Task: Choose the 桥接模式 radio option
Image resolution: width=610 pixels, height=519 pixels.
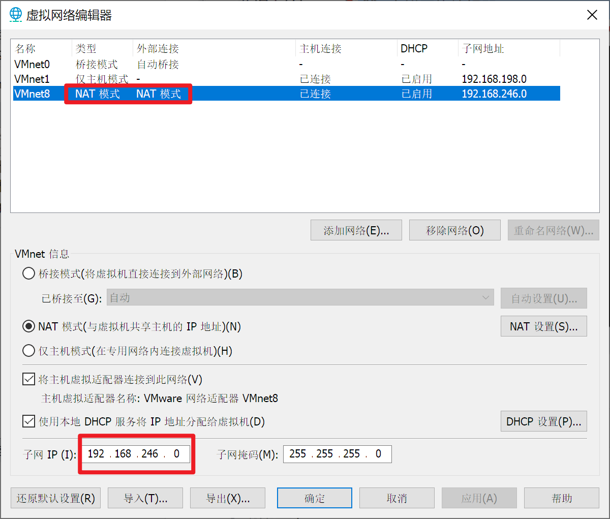Action: pos(29,274)
